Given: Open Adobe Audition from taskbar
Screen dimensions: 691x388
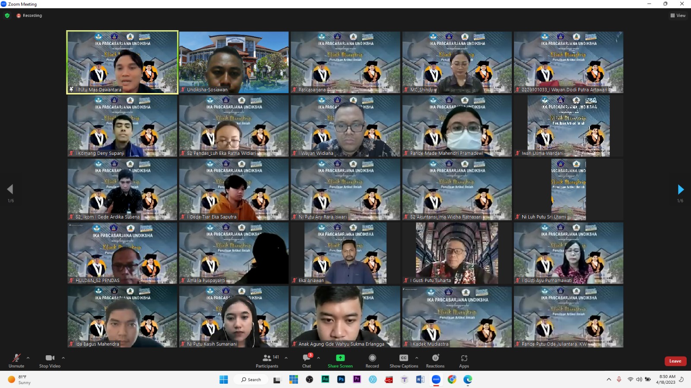Looking at the screenshot, I should (x=325, y=379).
